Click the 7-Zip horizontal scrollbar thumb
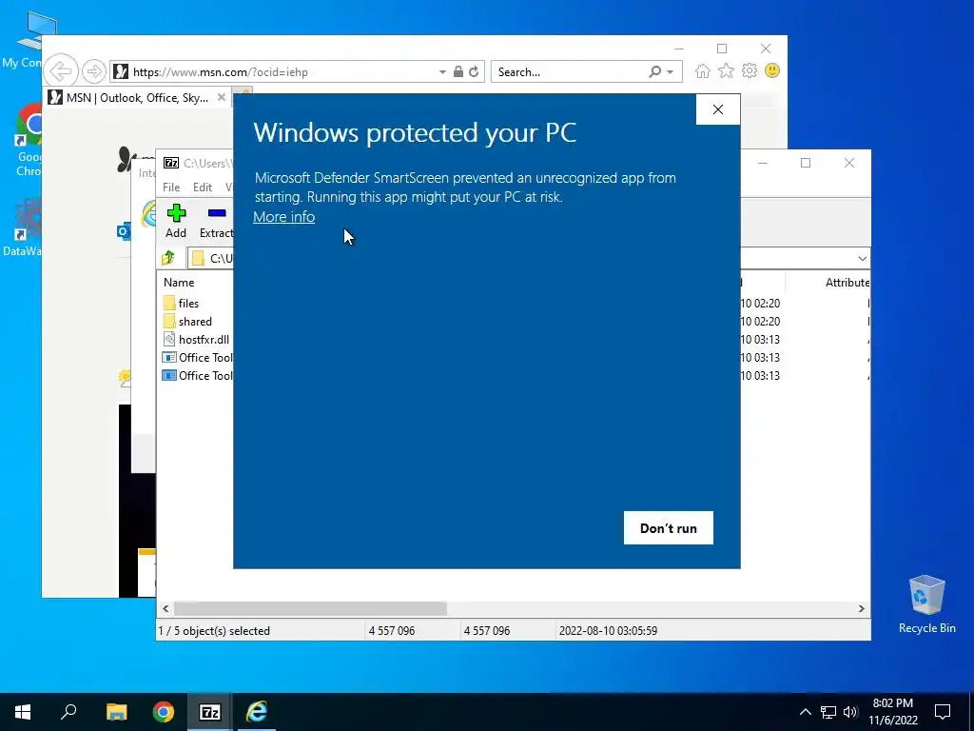Screen dimensions: 974x731 pyautogui.click(x=310, y=608)
